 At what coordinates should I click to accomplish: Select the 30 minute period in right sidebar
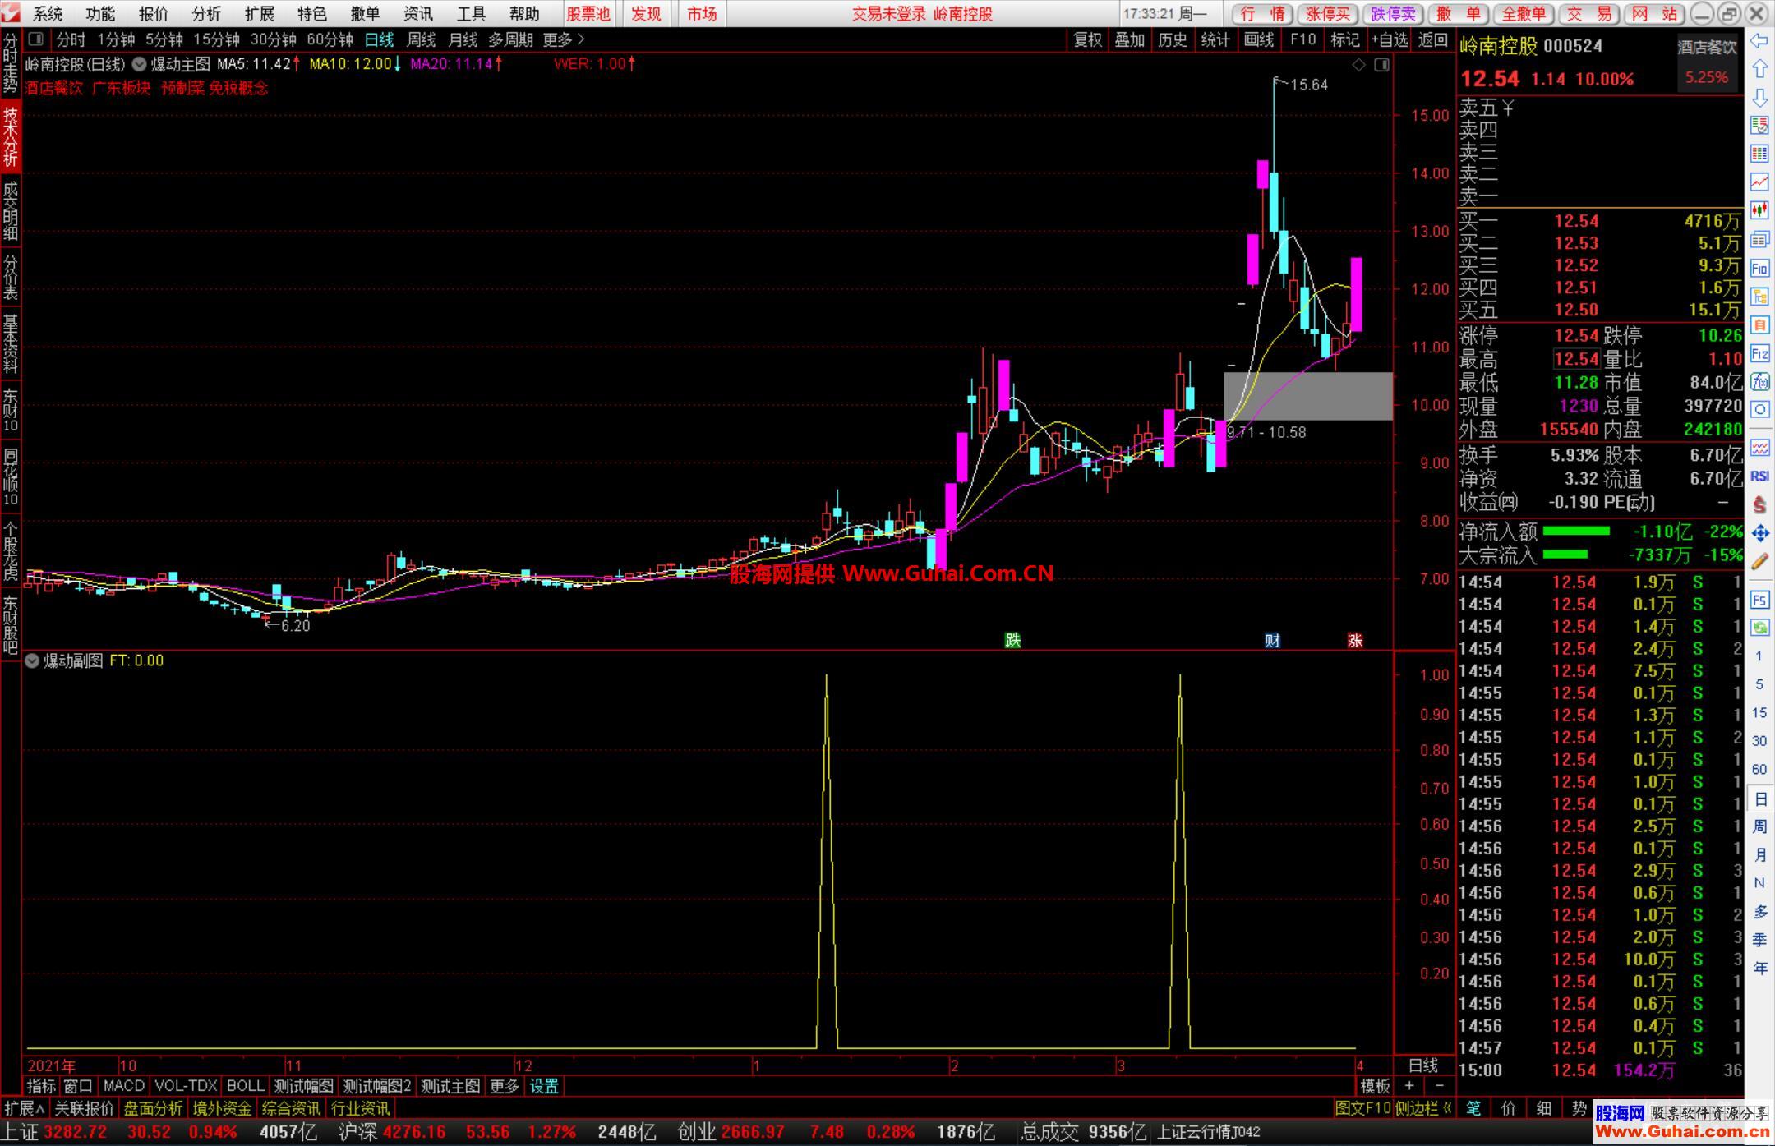[1759, 740]
